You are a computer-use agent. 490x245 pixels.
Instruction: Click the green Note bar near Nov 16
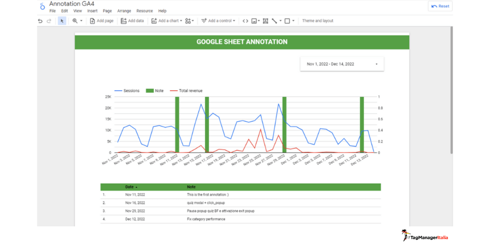click(x=207, y=124)
